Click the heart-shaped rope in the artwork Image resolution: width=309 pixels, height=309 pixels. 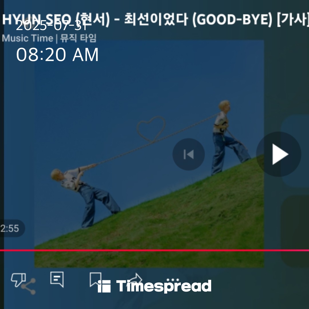tap(151, 129)
